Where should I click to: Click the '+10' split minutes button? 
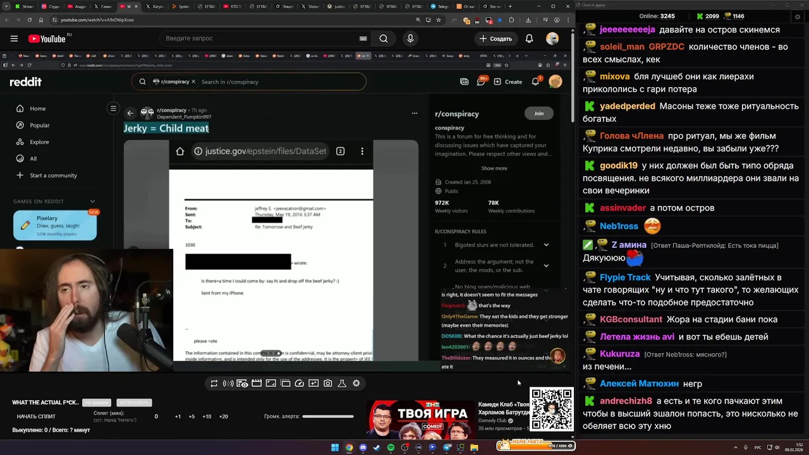tap(207, 416)
